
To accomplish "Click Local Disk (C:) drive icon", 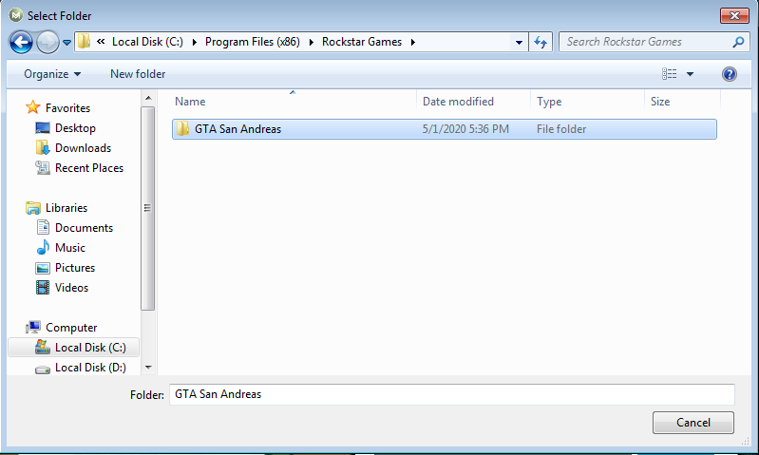I will (x=43, y=347).
